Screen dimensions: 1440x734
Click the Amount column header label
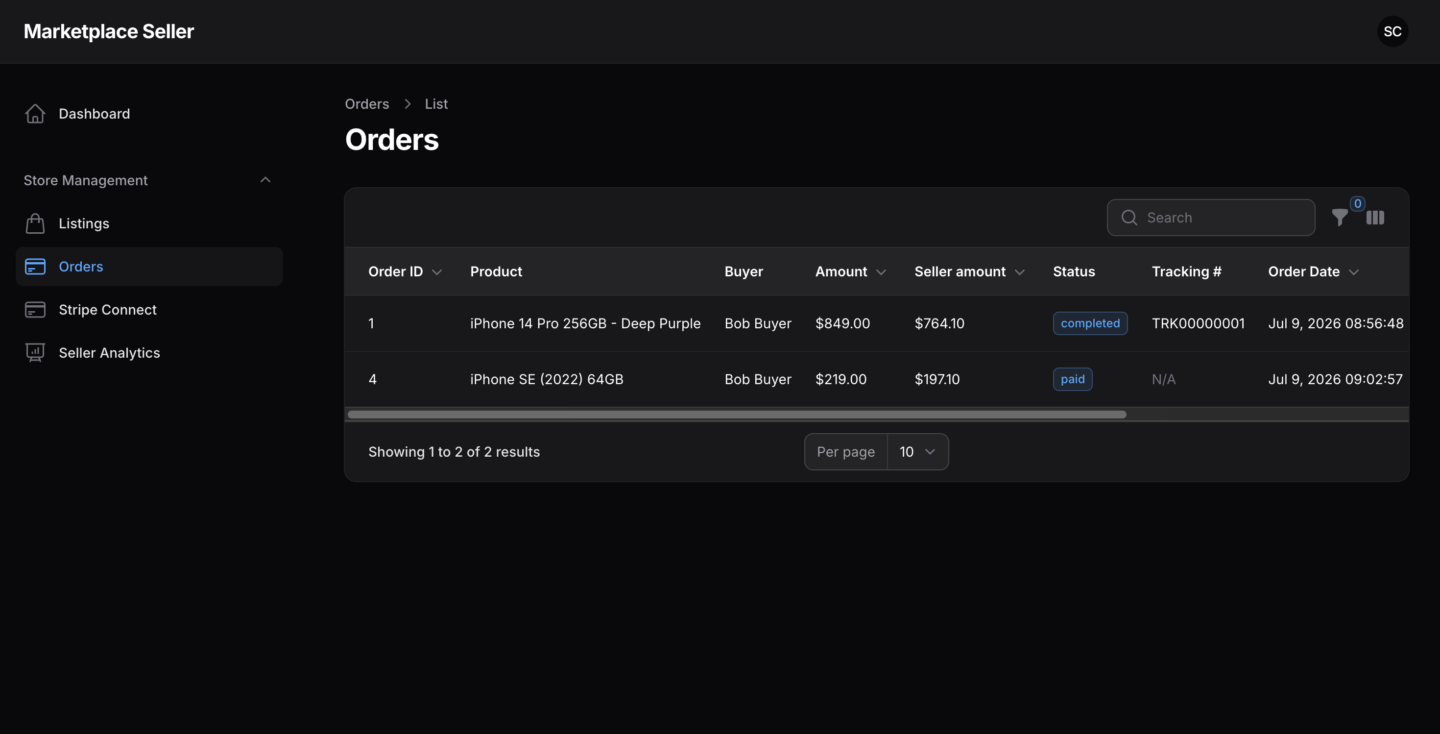(x=841, y=271)
